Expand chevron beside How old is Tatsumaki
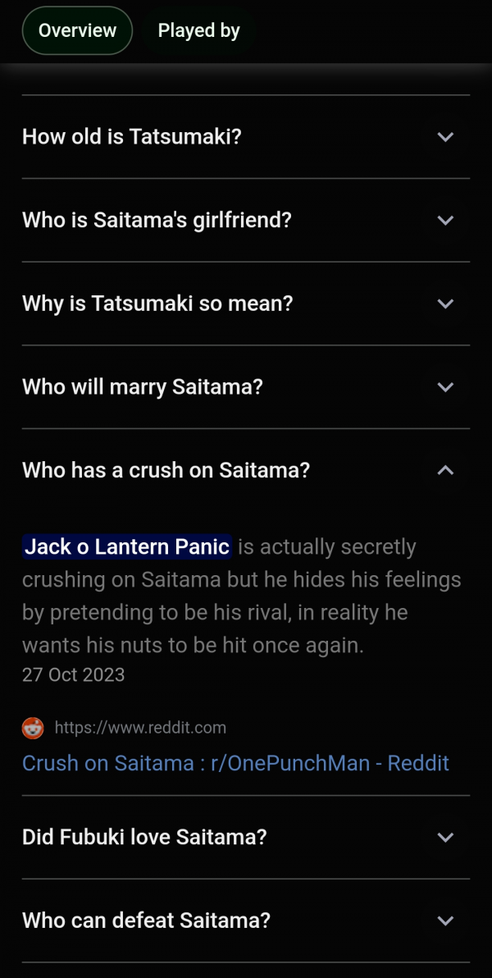This screenshot has height=978, width=492. point(445,136)
